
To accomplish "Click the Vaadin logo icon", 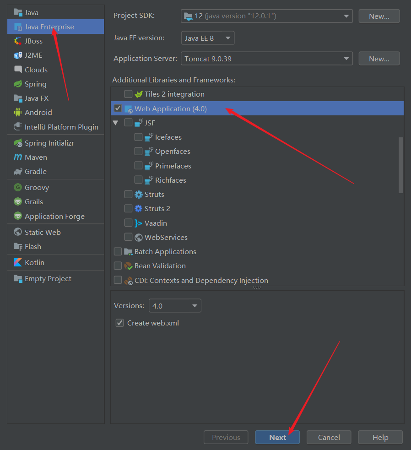I will point(139,223).
